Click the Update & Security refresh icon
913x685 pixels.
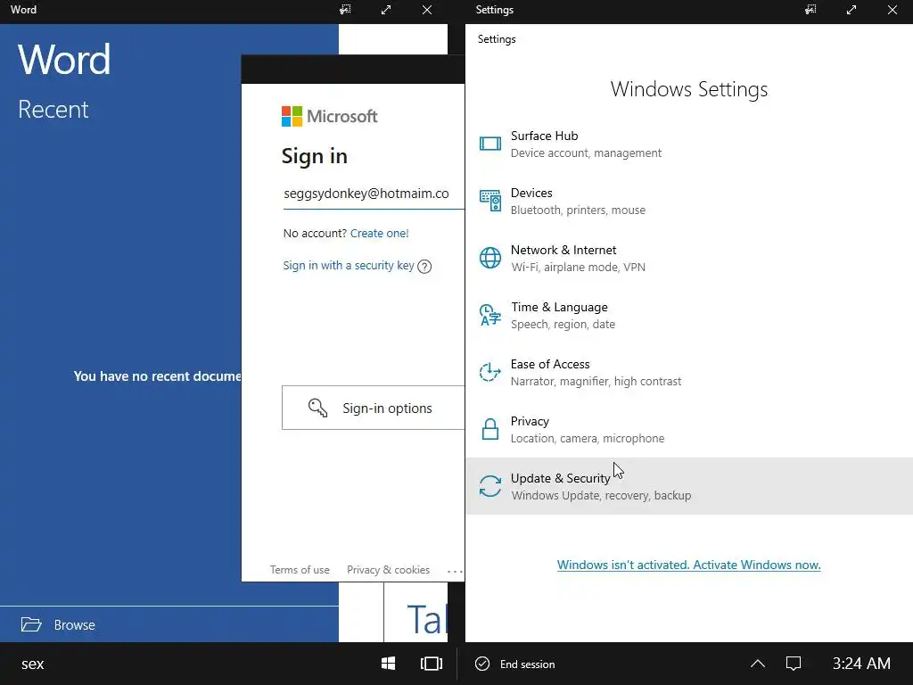(x=490, y=486)
